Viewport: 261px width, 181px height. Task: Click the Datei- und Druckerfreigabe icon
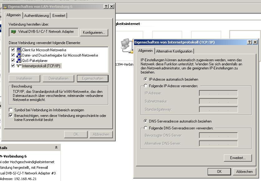(19, 55)
